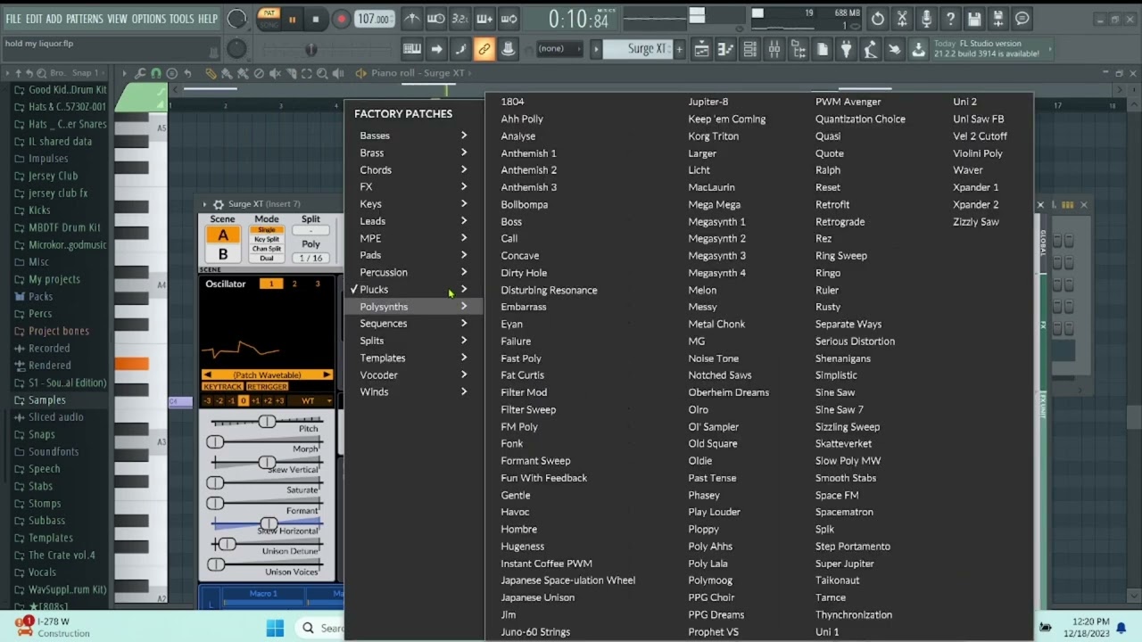Toggle PAT/SONG mode switch
The height and width of the screenshot is (642, 1142).
pos(268,19)
